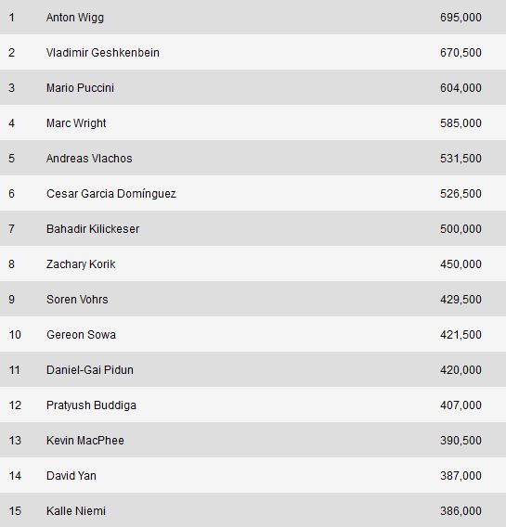Image resolution: width=506 pixels, height=527 pixels.
Task: Click David Yan's name
Action: point(71,476)
